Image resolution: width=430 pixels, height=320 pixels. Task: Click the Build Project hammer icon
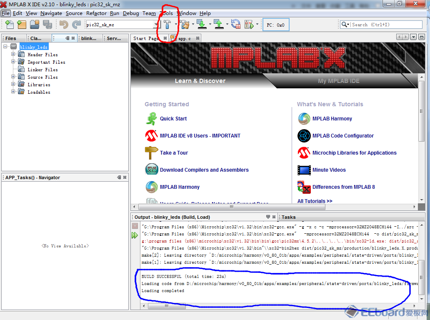click(167, 25)
